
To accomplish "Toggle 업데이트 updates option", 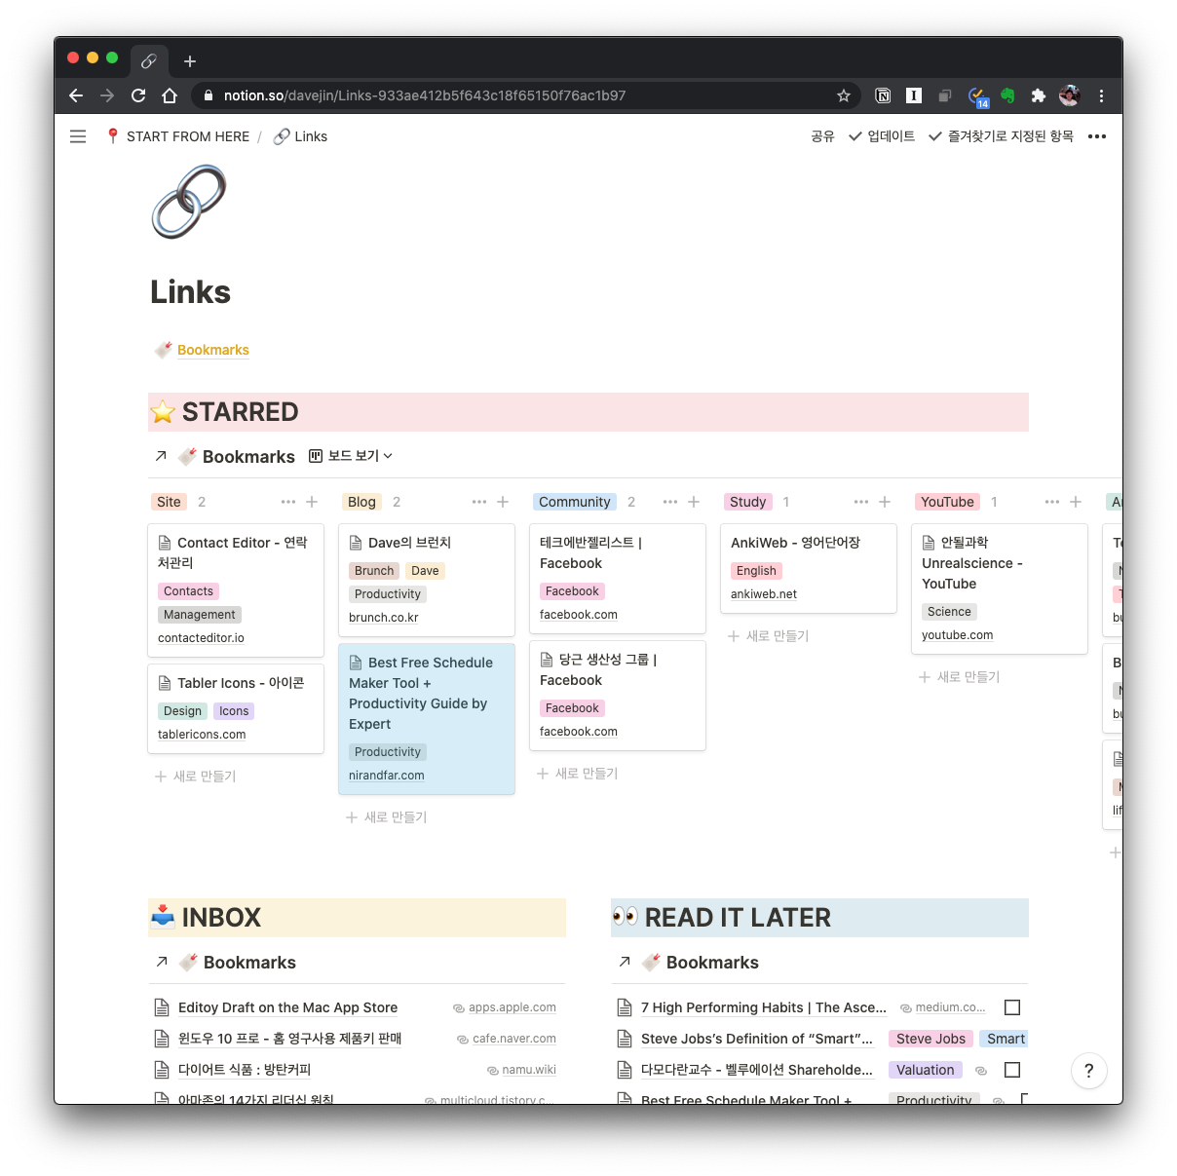I will pos(882,136).
